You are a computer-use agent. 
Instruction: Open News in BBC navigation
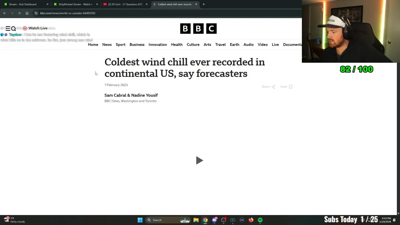click(x=107, y=45)
